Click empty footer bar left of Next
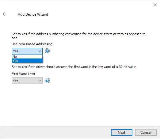 click(55, 133)
